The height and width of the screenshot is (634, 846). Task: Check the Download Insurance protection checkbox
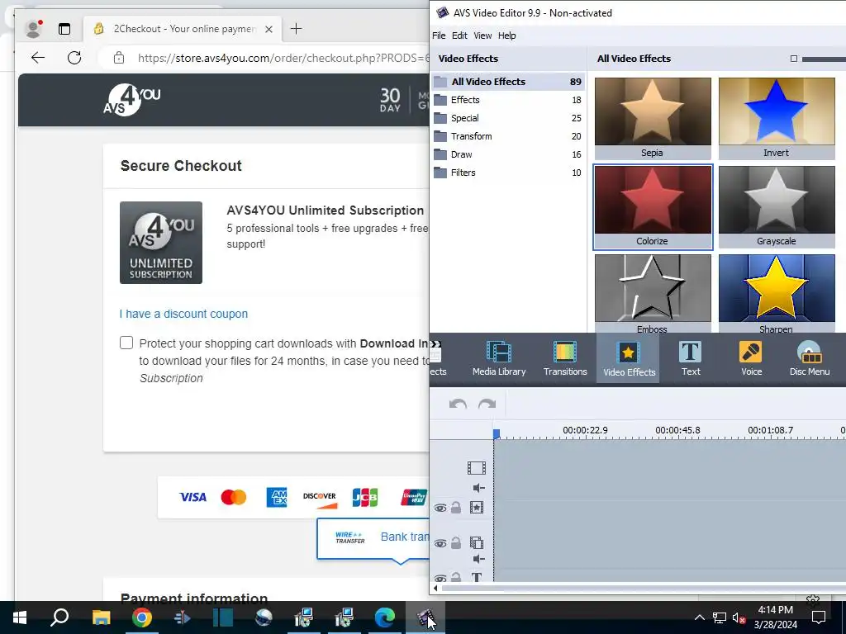coord(126,343)
